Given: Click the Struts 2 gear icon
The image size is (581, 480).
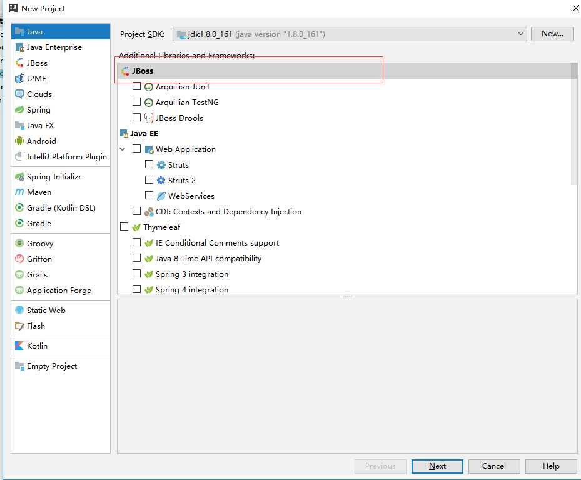Looking at the screenshot, I should tap(161, 181).
